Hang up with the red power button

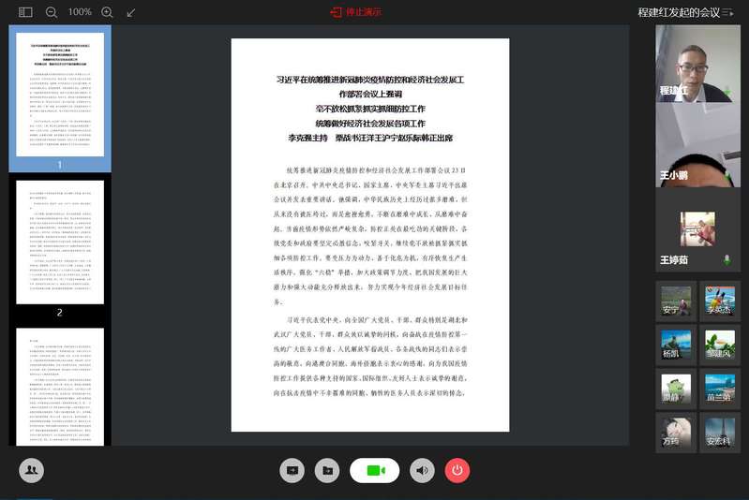pos(457,470)
